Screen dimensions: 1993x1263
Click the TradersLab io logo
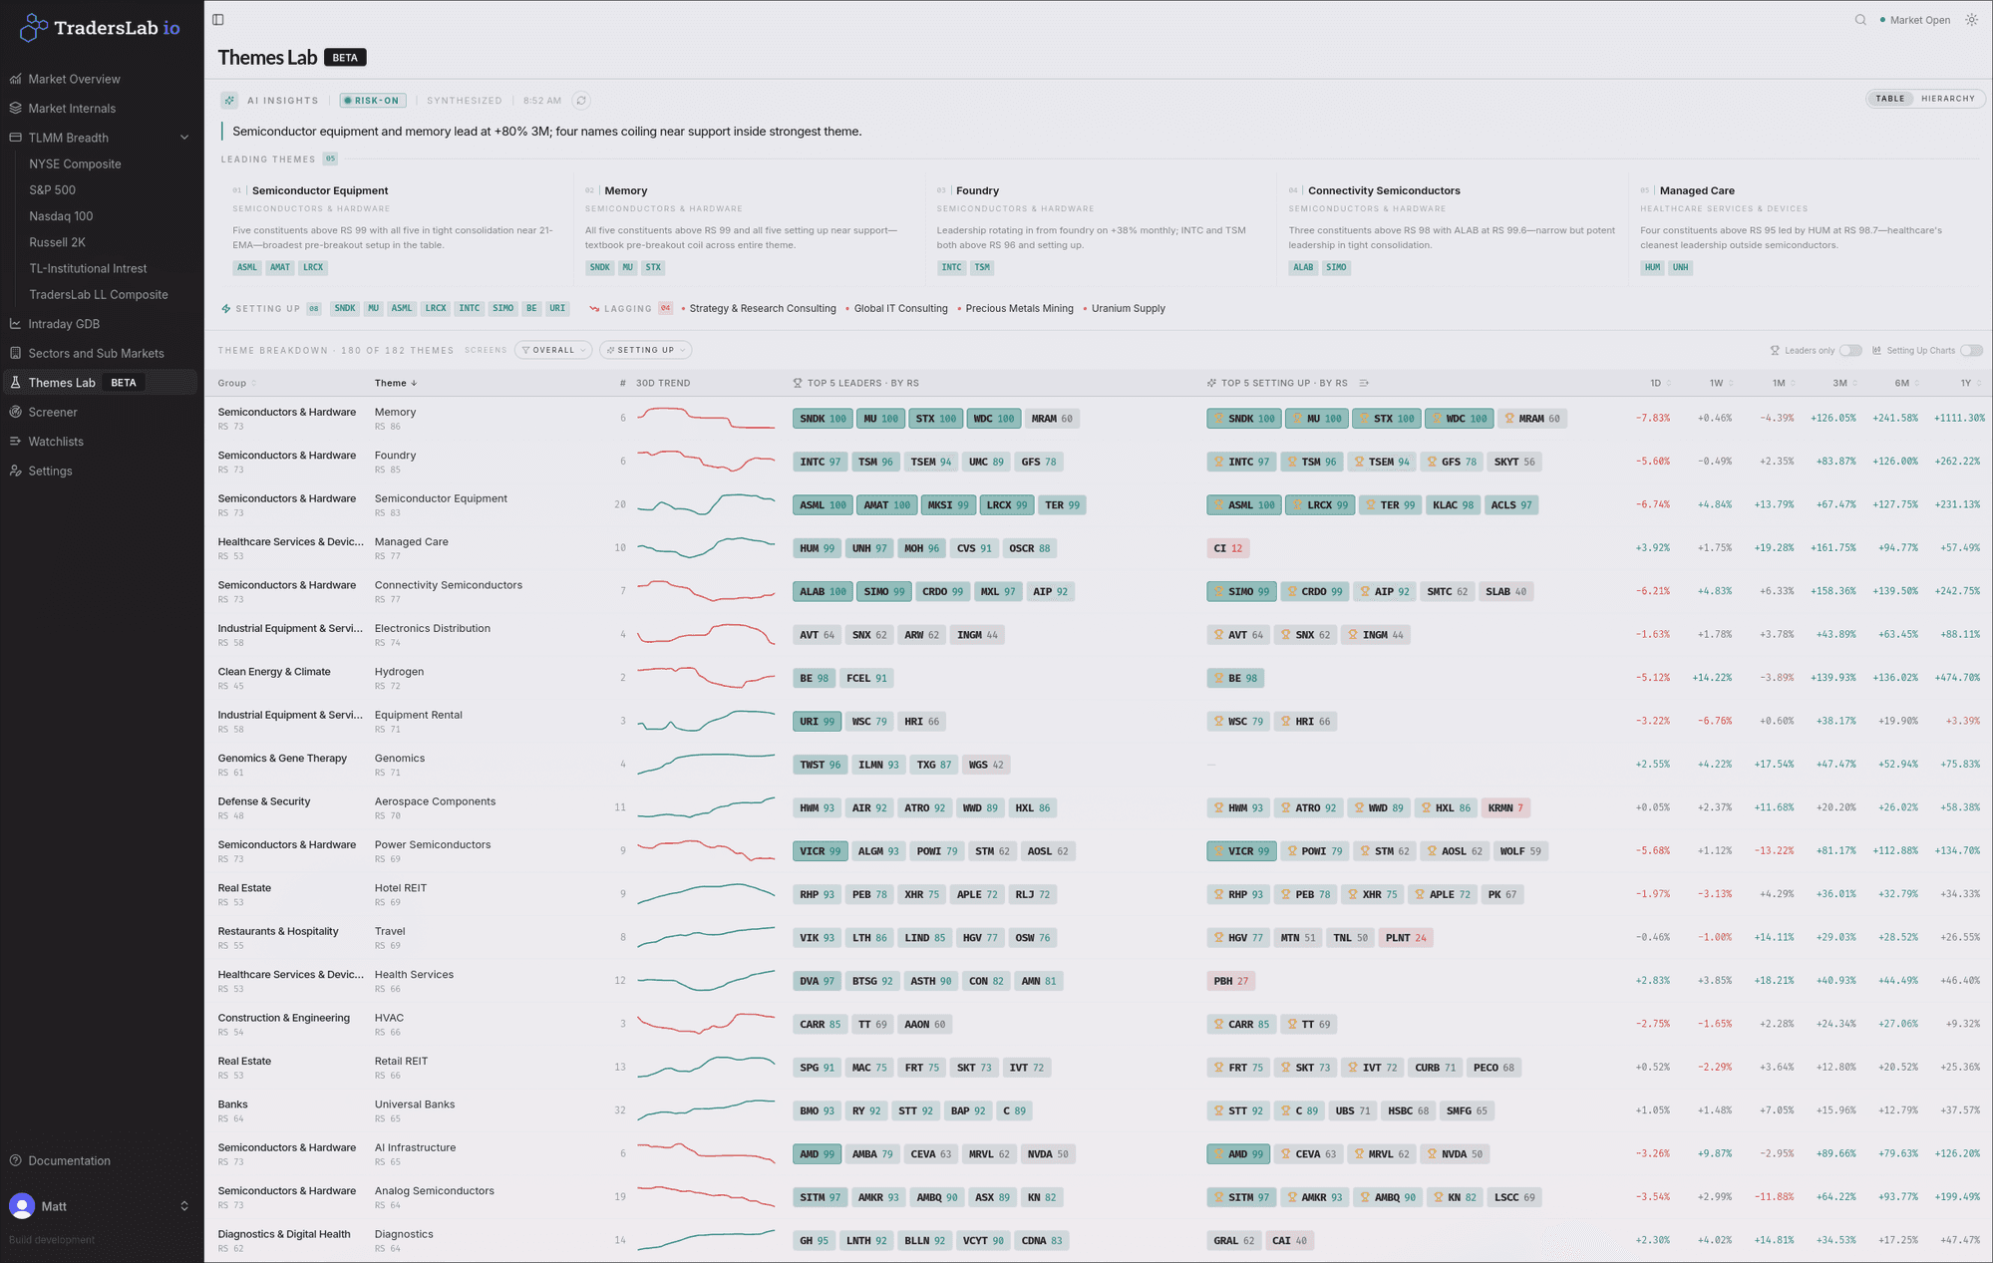point(100,28)
